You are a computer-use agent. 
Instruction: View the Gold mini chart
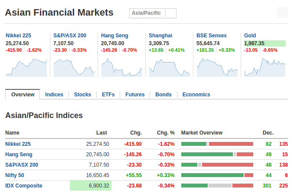pos(265,68)
